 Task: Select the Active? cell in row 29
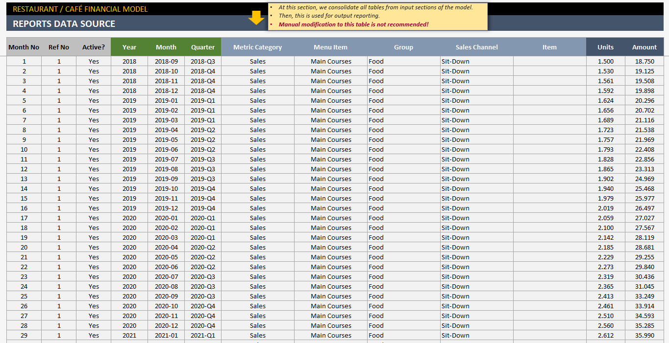pos(94,335)
